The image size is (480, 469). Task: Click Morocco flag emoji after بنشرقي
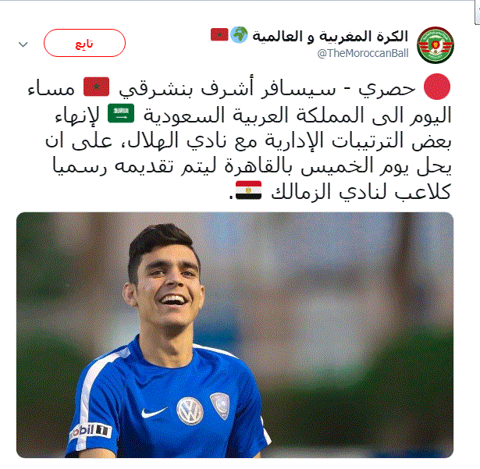point(97,87)
